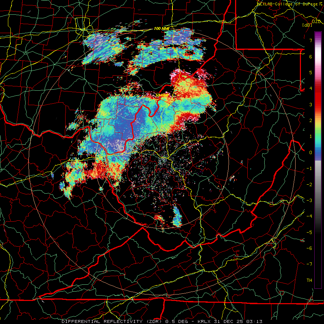Click the color scale tick labeled 7
Screen dimensions: 324x324
(x=311, y=40)
